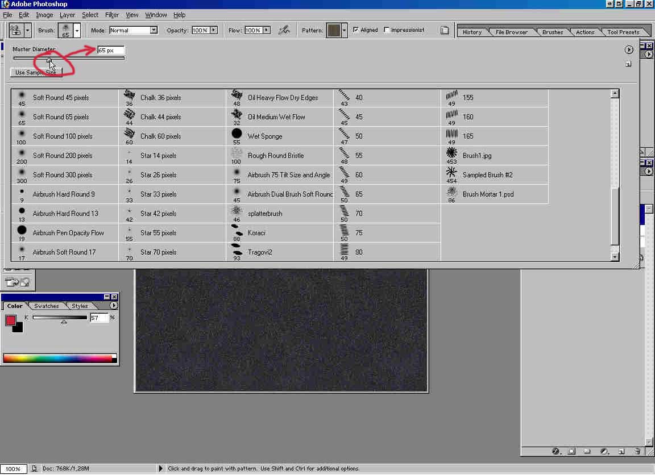Open the brush picker flyout menu arrow

click(x=629, y=50)
